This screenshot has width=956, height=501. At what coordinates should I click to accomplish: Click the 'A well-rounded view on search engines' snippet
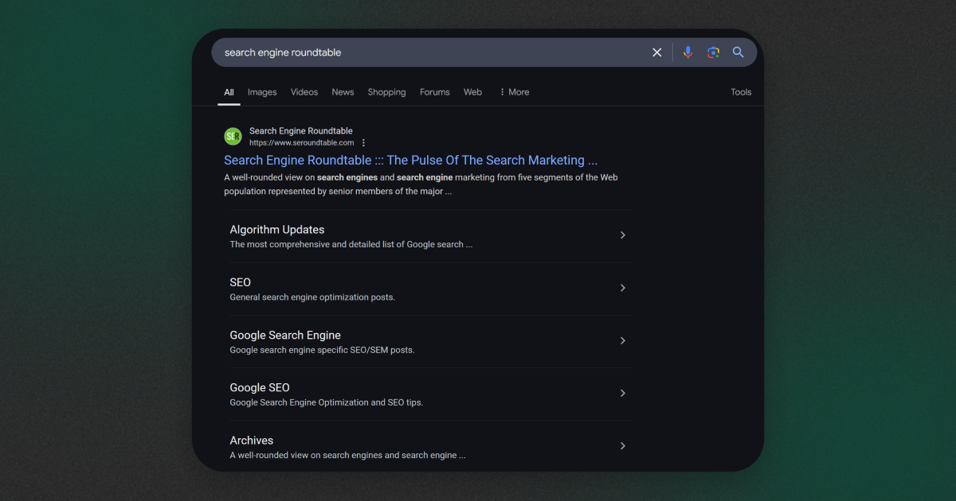coord(421,184)
